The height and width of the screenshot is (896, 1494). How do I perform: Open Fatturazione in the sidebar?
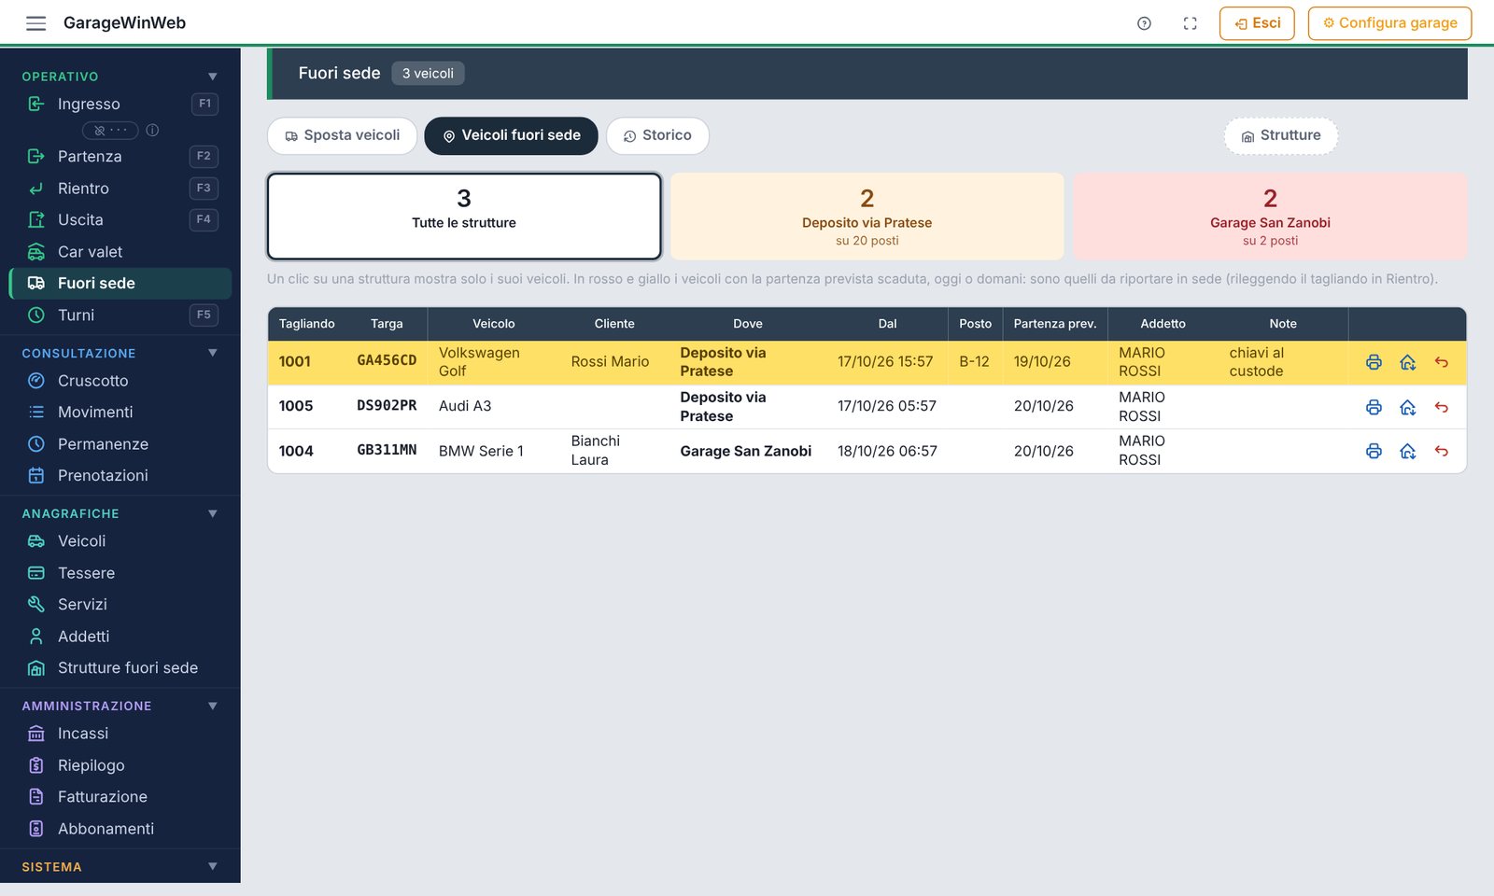coord(120,797)
